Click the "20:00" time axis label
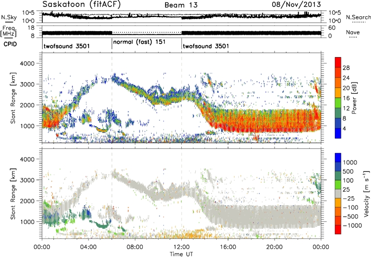 pos(275,247)
